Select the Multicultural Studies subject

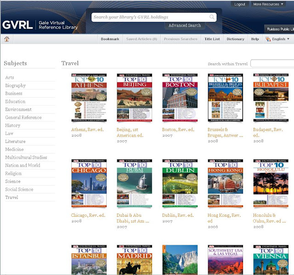[x=26, y=157]
